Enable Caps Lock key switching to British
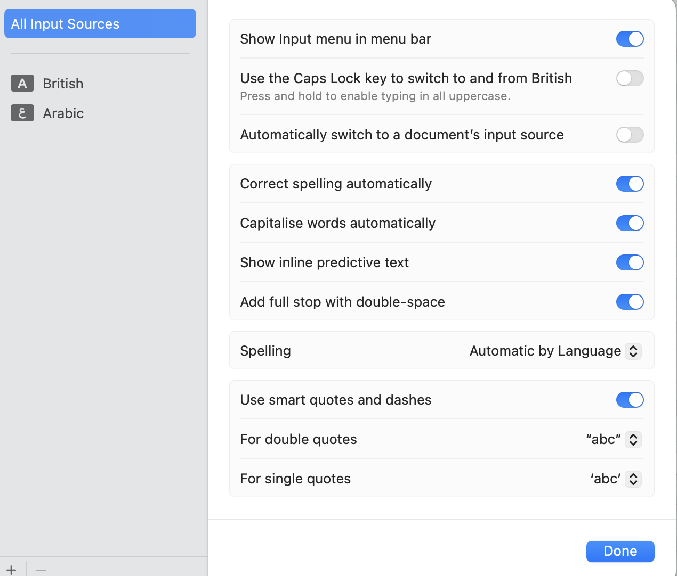Viewport: 677px width, 576px height. 630,78
